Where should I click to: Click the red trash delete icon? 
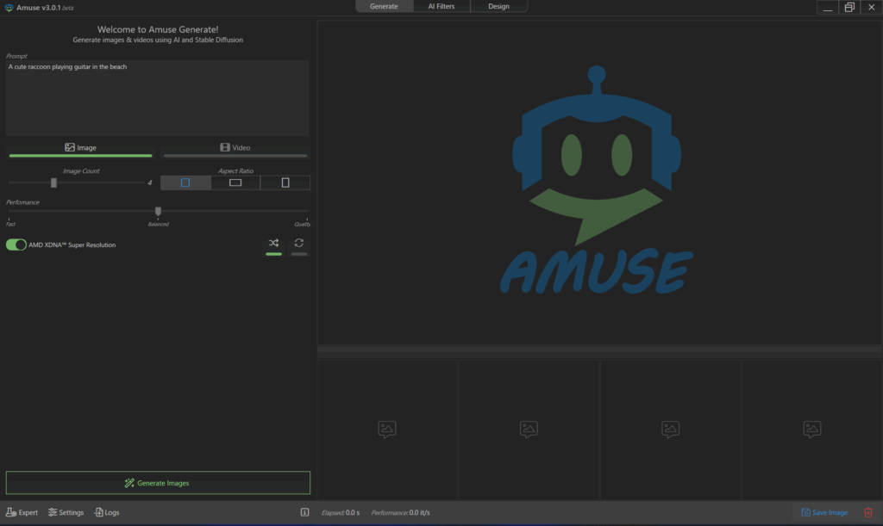868,512
